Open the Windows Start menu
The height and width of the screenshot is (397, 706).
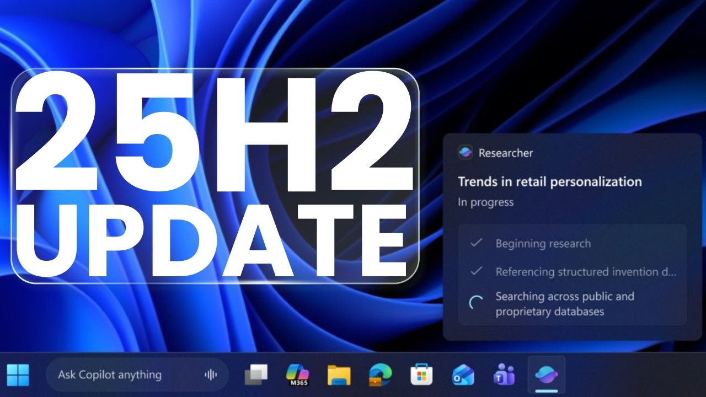coord(18,375)
